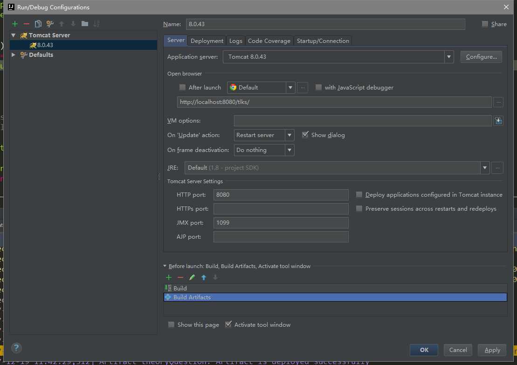The width and height of the screenshot is (517, 365).
Task: Add new configuration with green plus
Action: pos(15,24)
